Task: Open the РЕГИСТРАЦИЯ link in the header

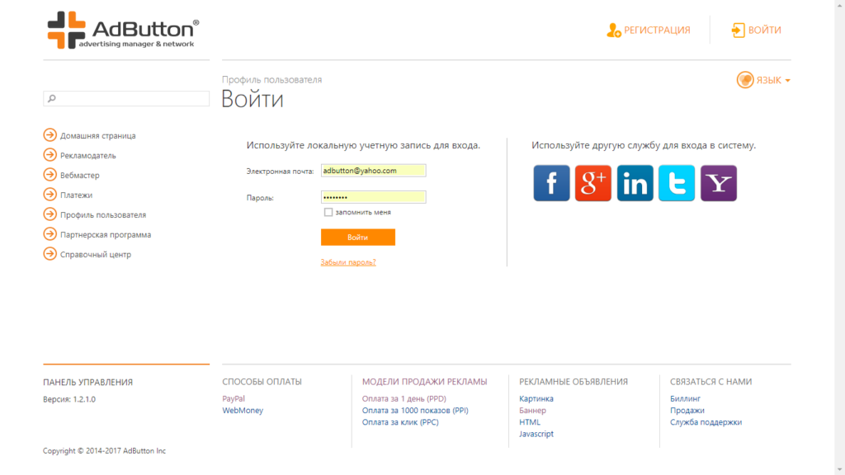Action: coord(649,31)
